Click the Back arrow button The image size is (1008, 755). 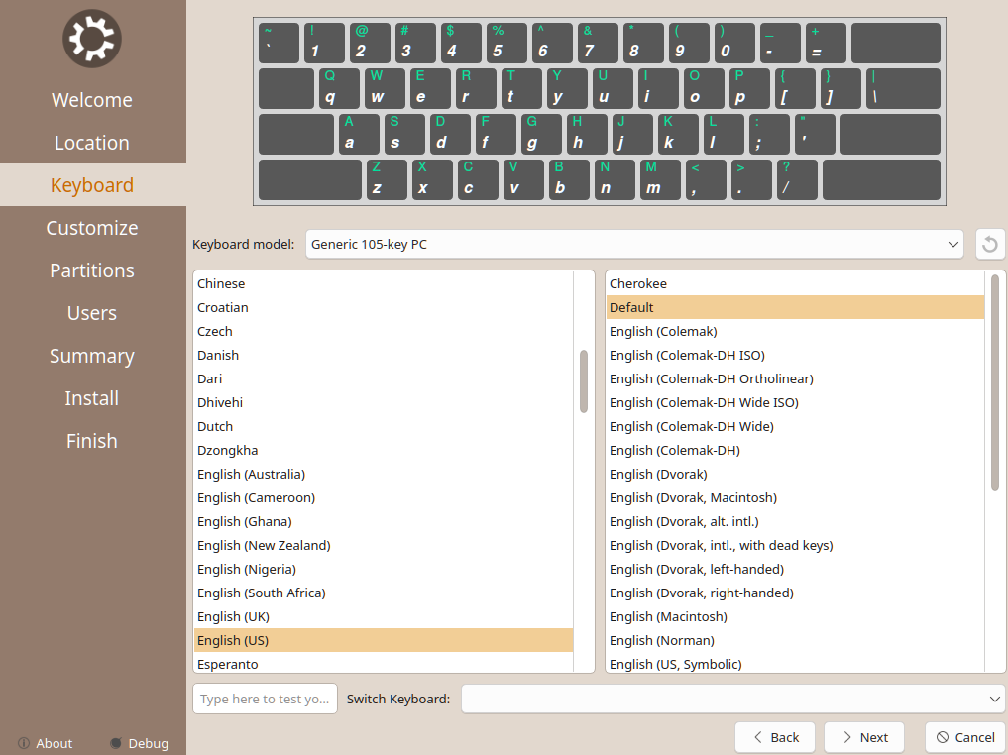point(774,737)
